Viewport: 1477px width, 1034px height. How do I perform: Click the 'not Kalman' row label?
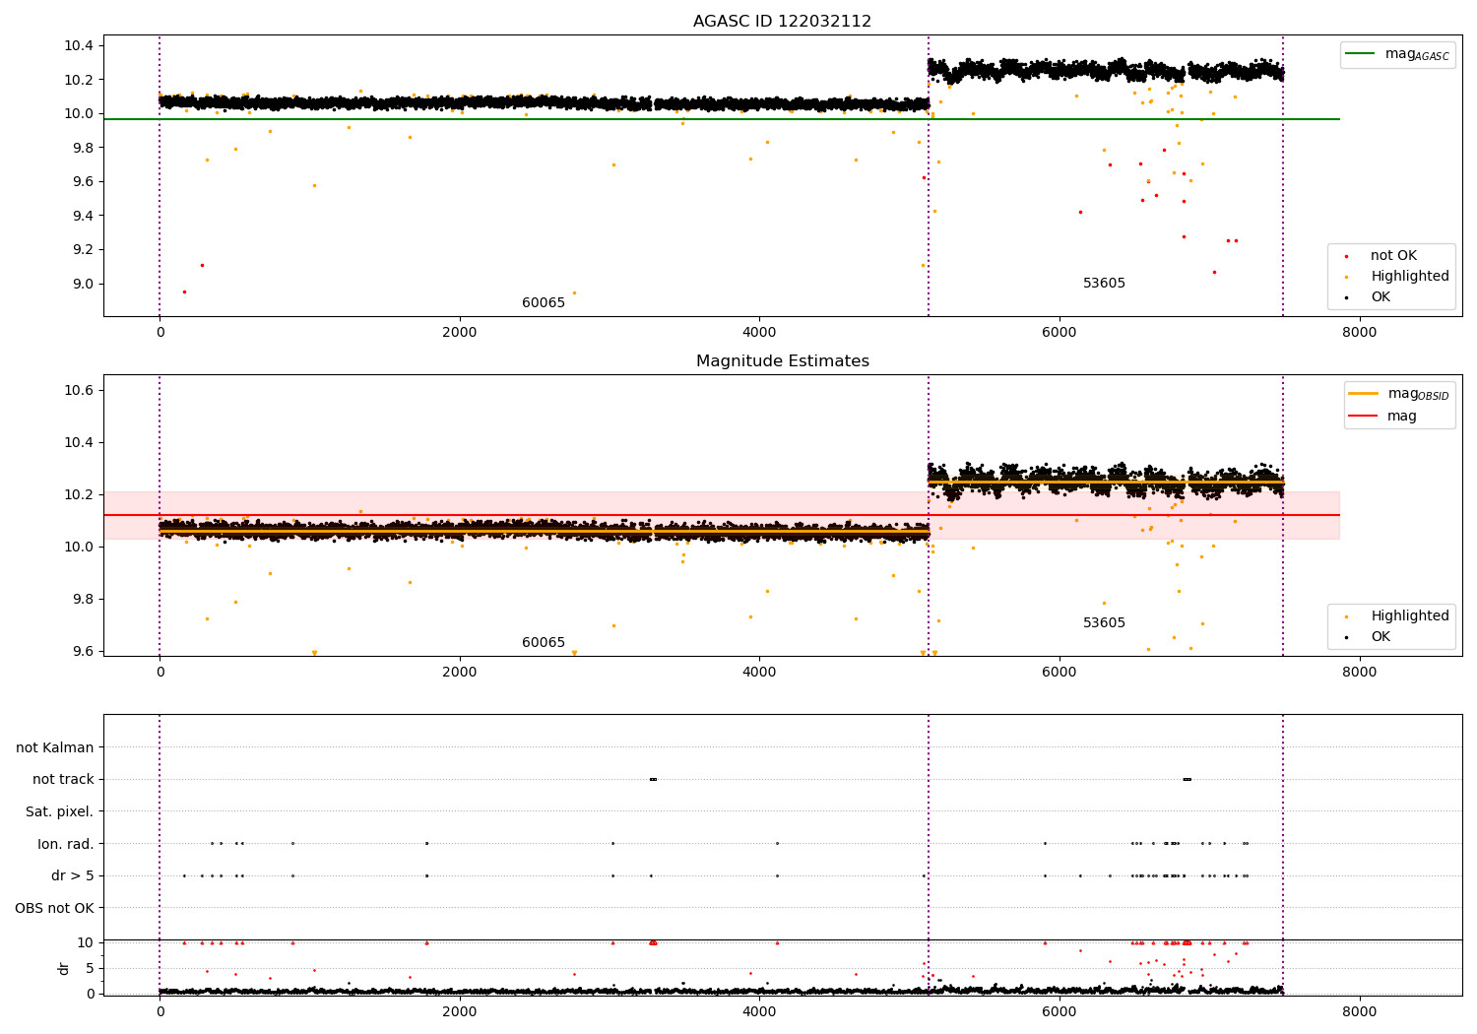55,748
